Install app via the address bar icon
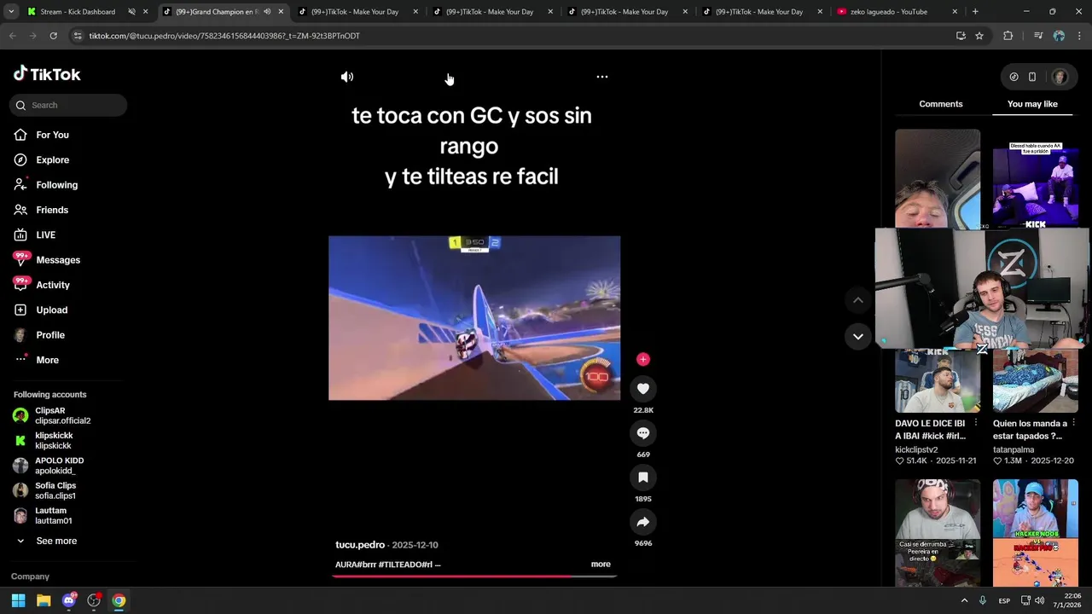 point(961,36)
